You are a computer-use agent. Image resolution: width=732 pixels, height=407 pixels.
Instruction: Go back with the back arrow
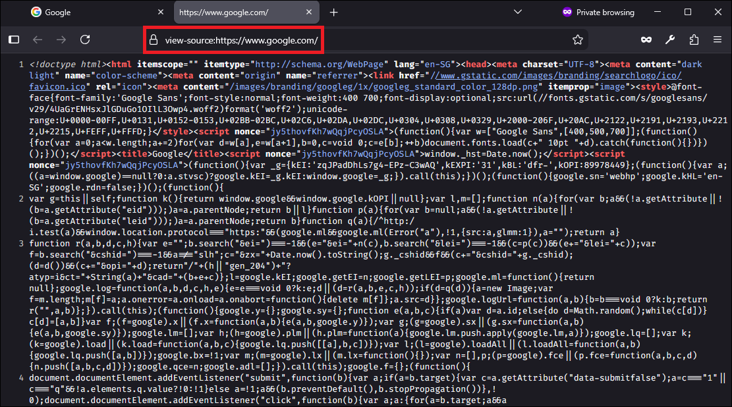pyautogui.click(x=38, y=40)
